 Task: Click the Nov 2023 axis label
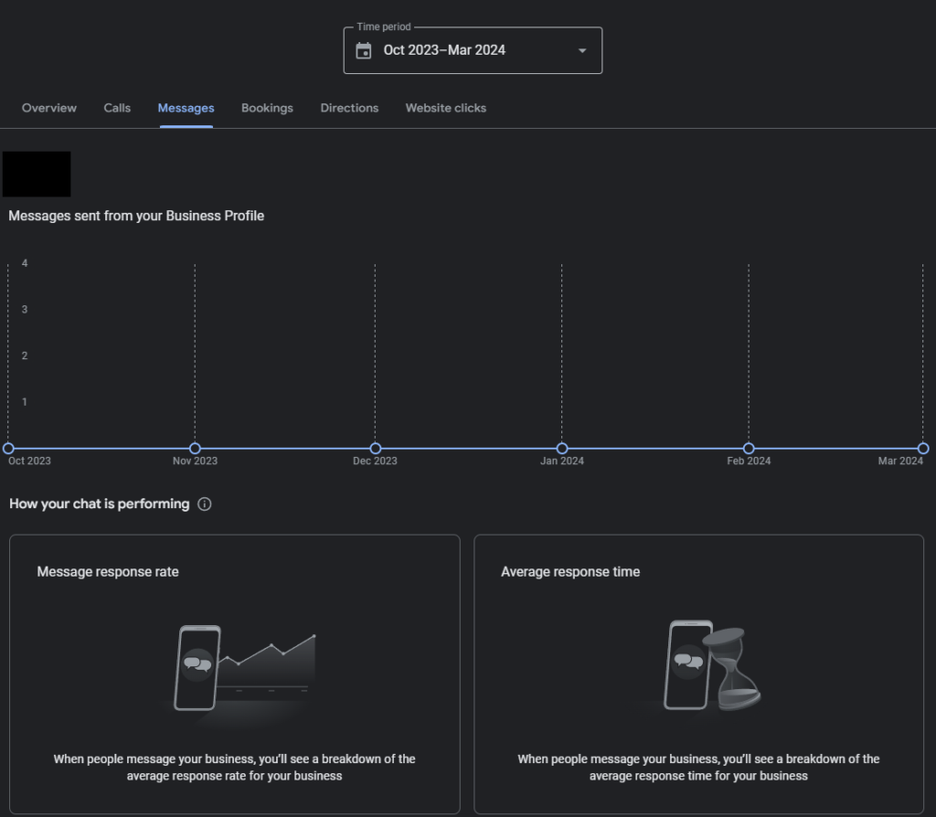coord(196,461)
